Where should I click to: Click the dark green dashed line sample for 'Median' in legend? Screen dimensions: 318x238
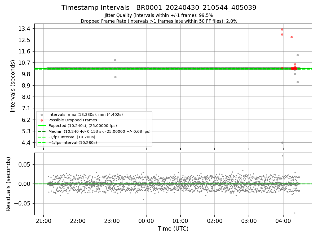tap(42, 131)
